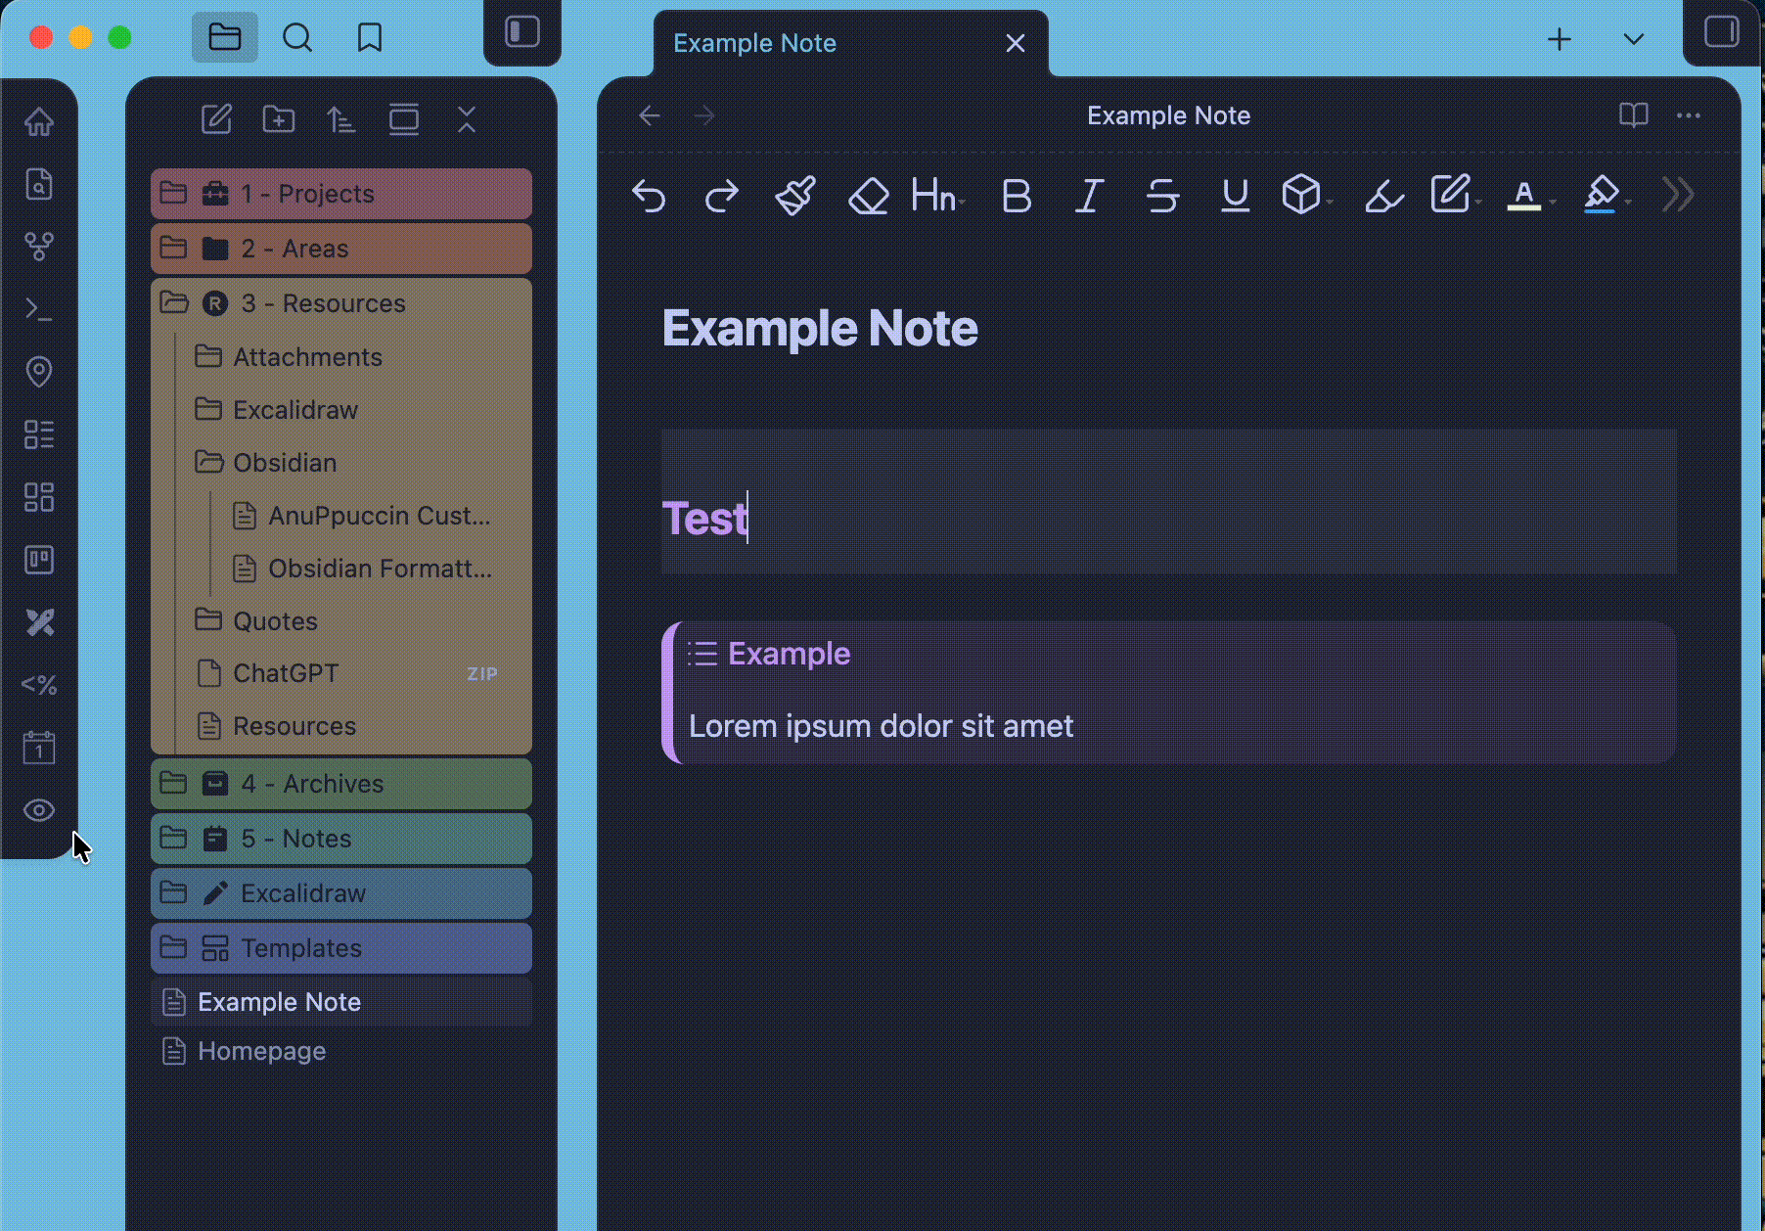1765x1231 pixels.
Task: Select the Example Note tab
Action: point(754,43)
